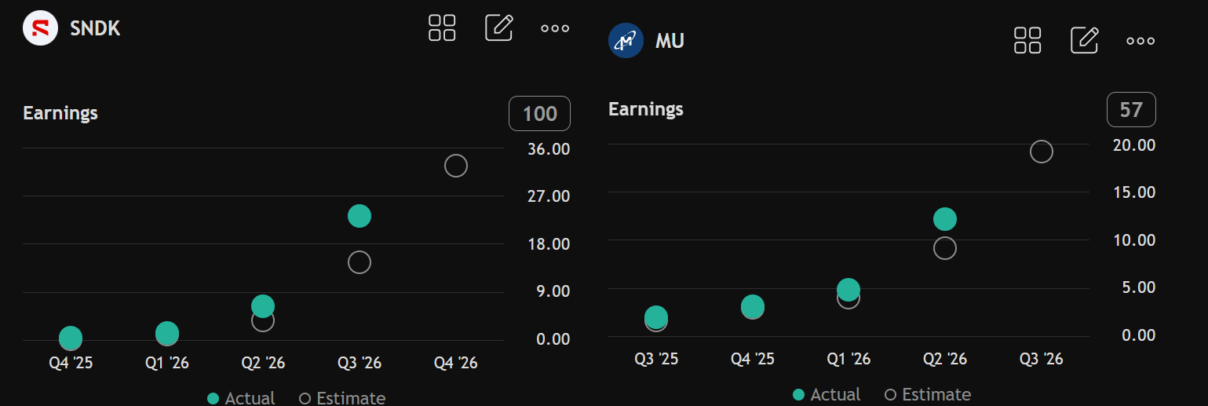Image resolution: width=1208 pixels, height=406 pixels.
Task: Select MU Q2 '26 actual earnings dot
Action: click(x=945, y=219)
